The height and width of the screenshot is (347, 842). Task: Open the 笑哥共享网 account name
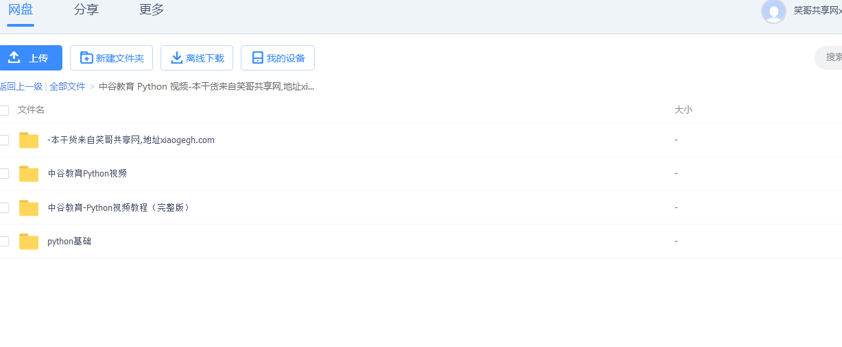817,11
